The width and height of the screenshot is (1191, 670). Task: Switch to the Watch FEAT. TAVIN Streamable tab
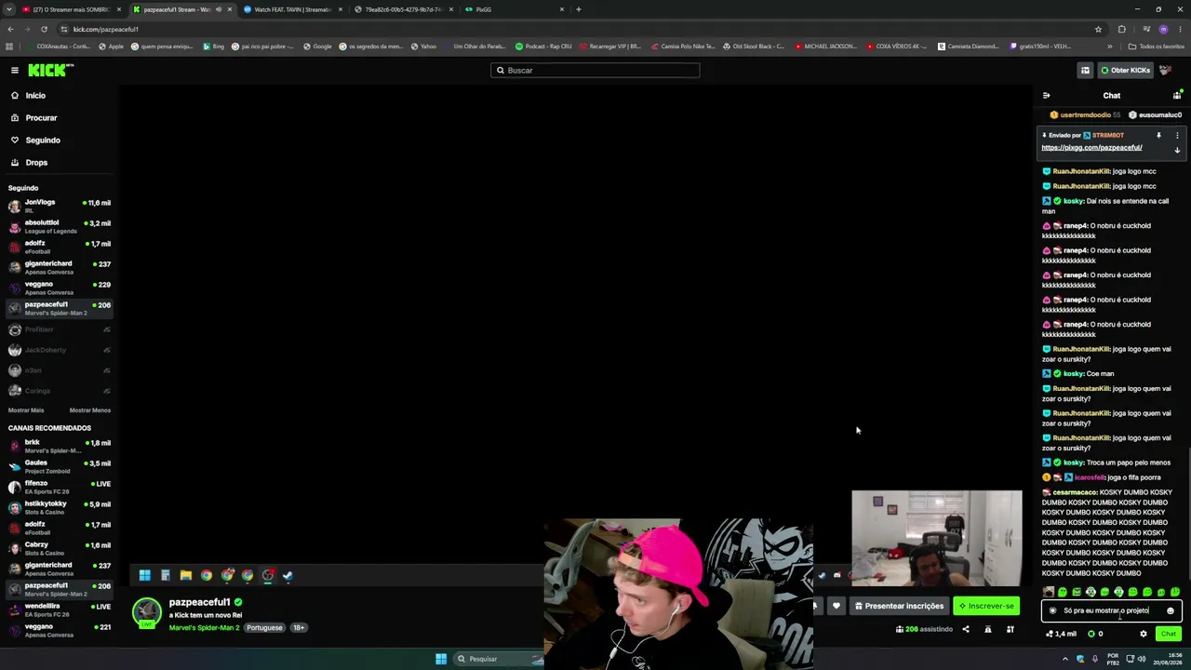(x=292, y=9)
